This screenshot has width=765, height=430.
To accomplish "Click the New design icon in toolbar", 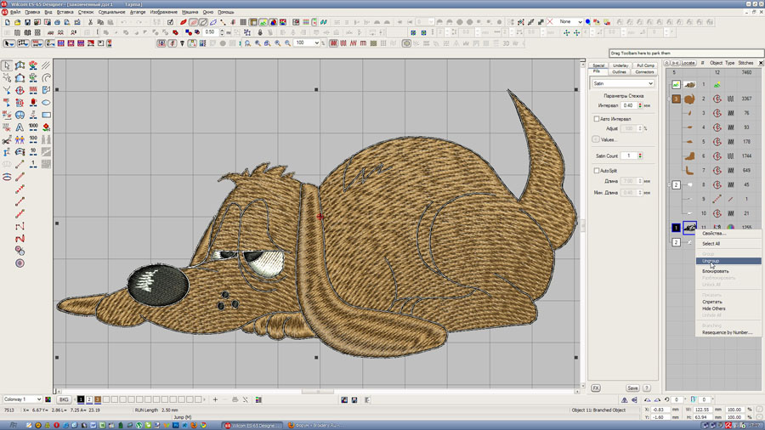I will [8, 22].
